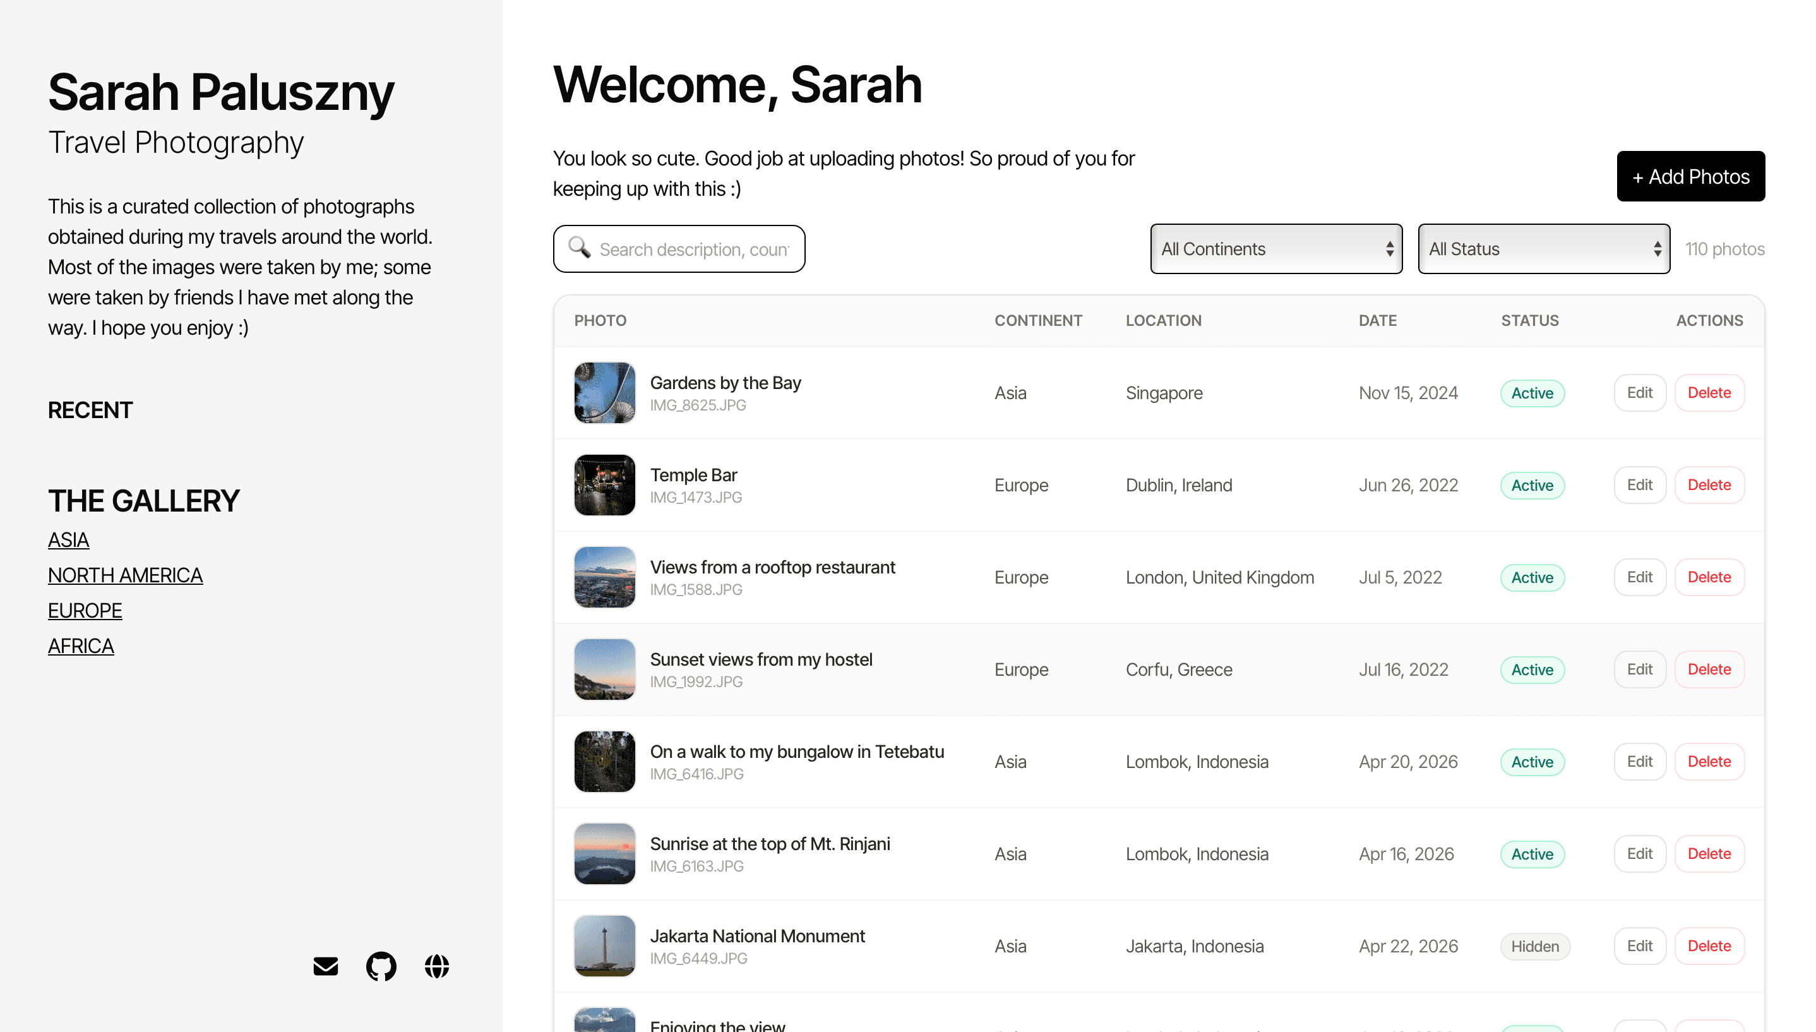Click the 110 photos count label

[1724, 249]
